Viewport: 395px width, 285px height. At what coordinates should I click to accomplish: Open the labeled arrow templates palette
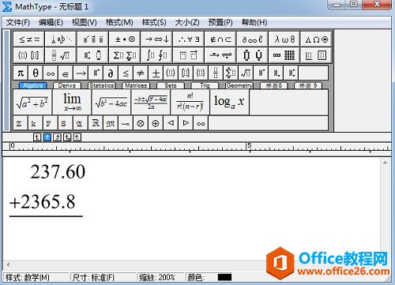tap(220, 55)
